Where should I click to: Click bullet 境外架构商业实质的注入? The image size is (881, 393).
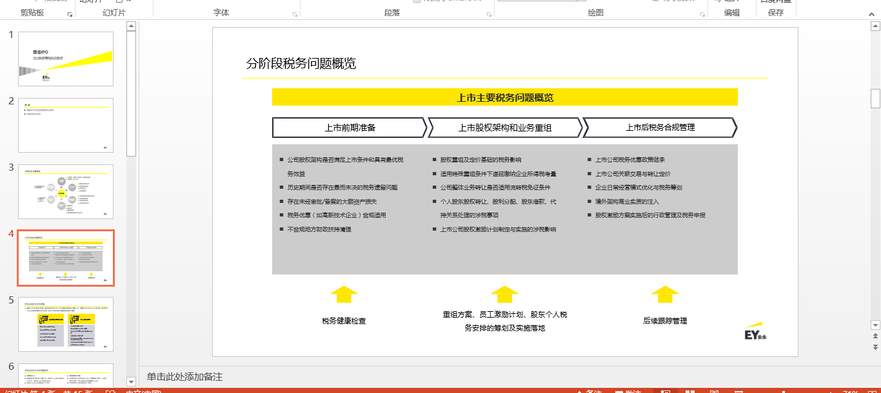tap(627, 202)
